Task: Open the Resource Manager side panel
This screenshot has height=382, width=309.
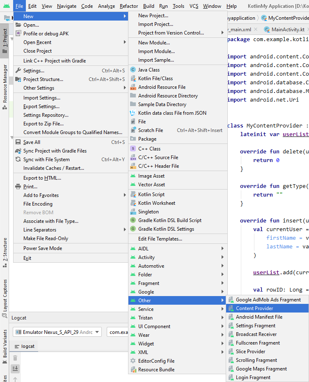Action: click(x=5, y=83)
